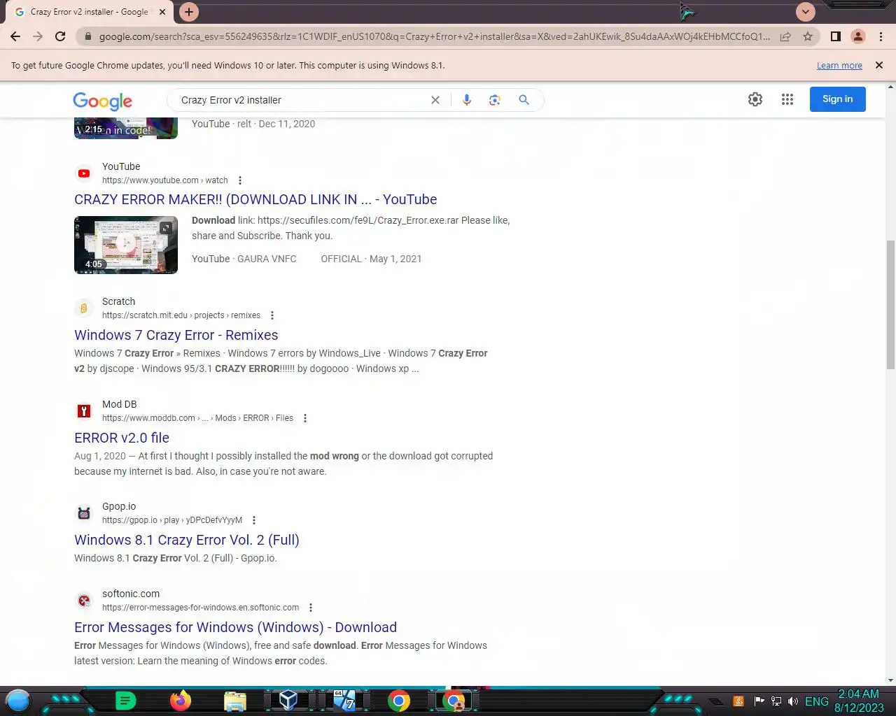
Task: Open more options for YouTube result
Action: point(240,180)
